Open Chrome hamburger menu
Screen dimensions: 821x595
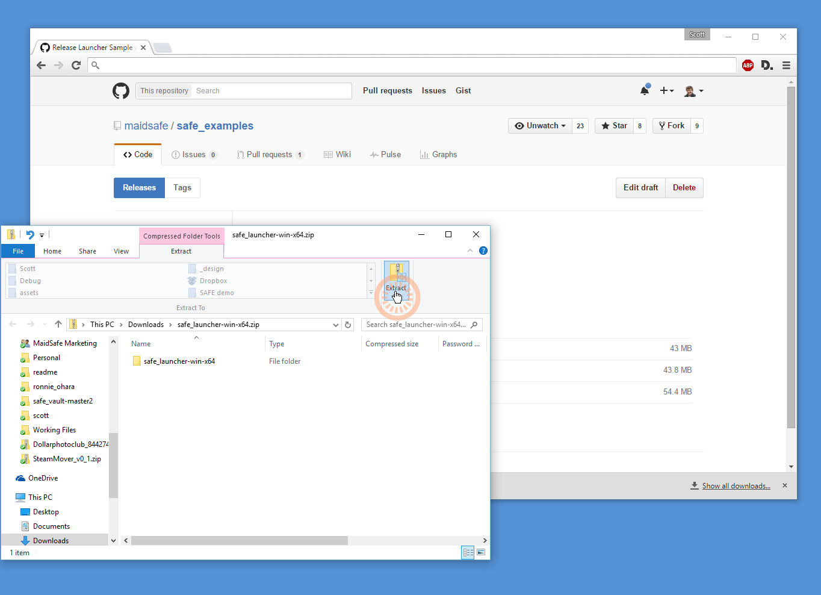click(x=786, y=65)
